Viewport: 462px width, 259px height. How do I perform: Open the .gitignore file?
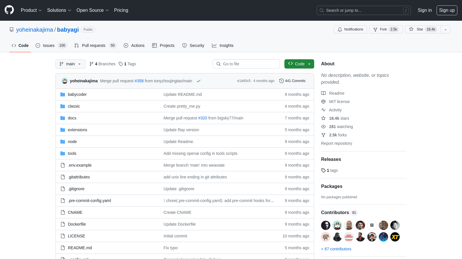[x=76, y=189]
